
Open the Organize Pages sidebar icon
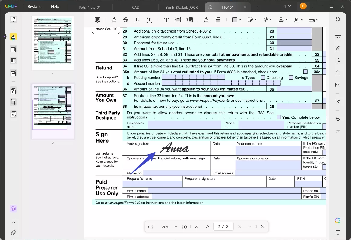click(13, 91)
